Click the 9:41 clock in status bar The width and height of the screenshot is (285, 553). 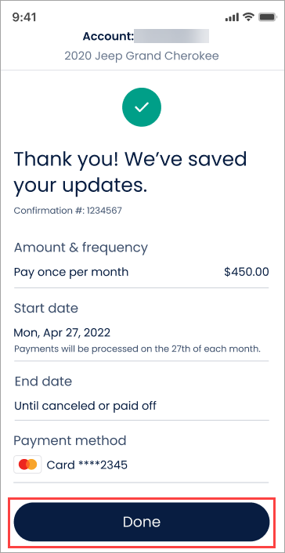24,17
